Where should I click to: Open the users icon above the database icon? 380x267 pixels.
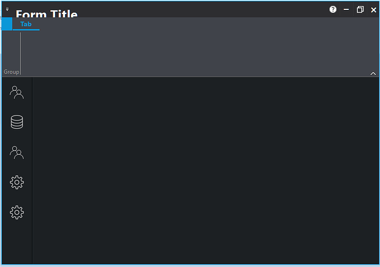point(17,92)
